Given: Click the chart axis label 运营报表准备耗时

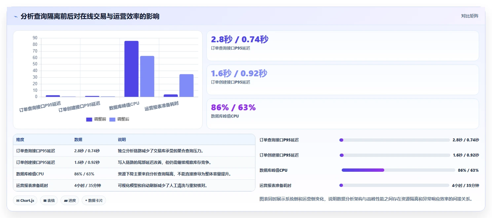Looking at the screenshot, I should [162, 106].
